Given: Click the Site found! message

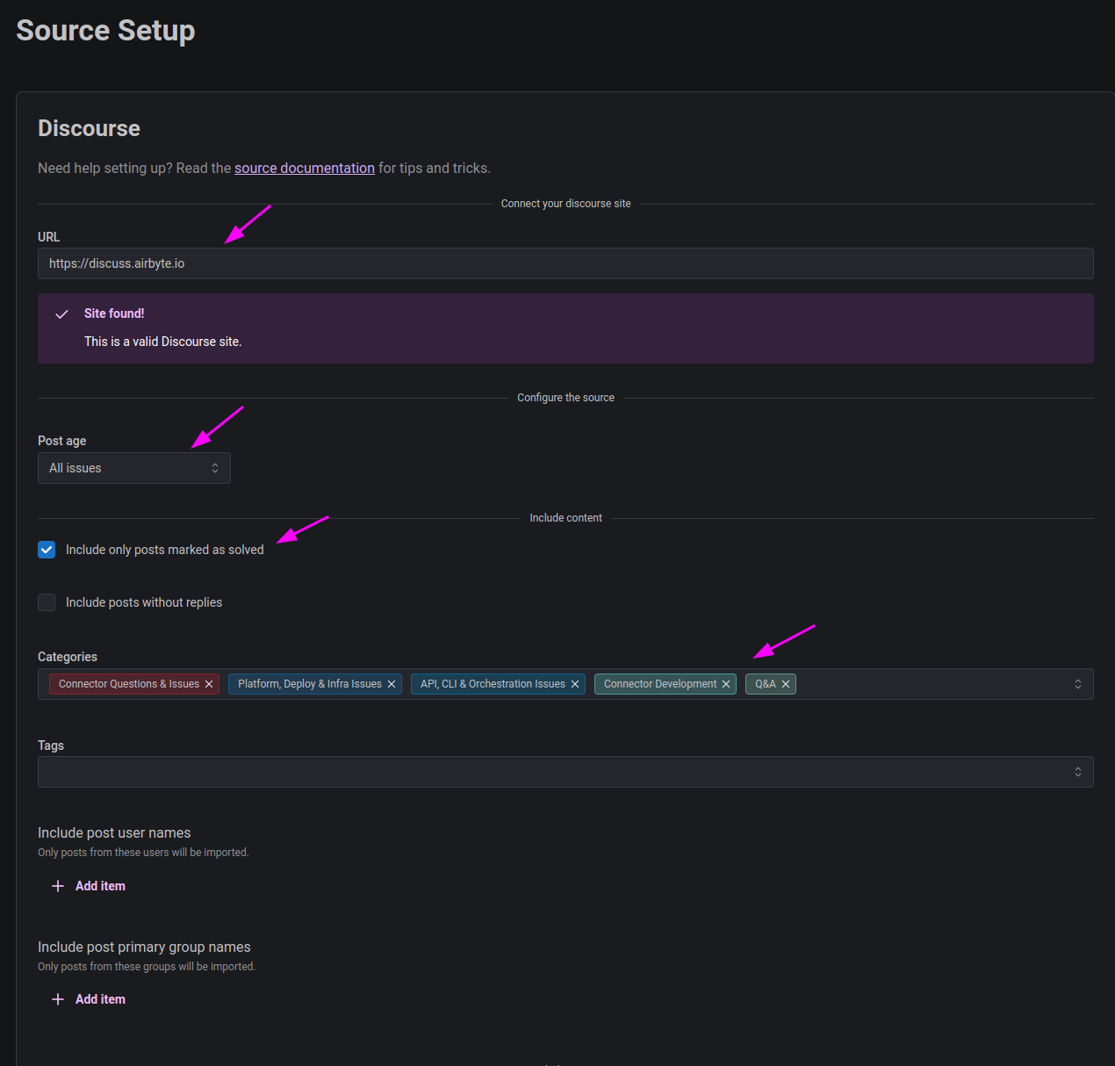Looking at the screenshot, I should 114,313.
